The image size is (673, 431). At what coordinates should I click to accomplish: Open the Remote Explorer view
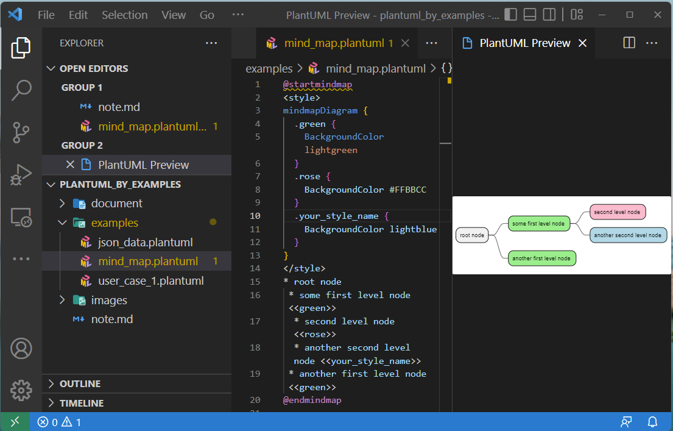pyautogui.click(x=21, y=217)
